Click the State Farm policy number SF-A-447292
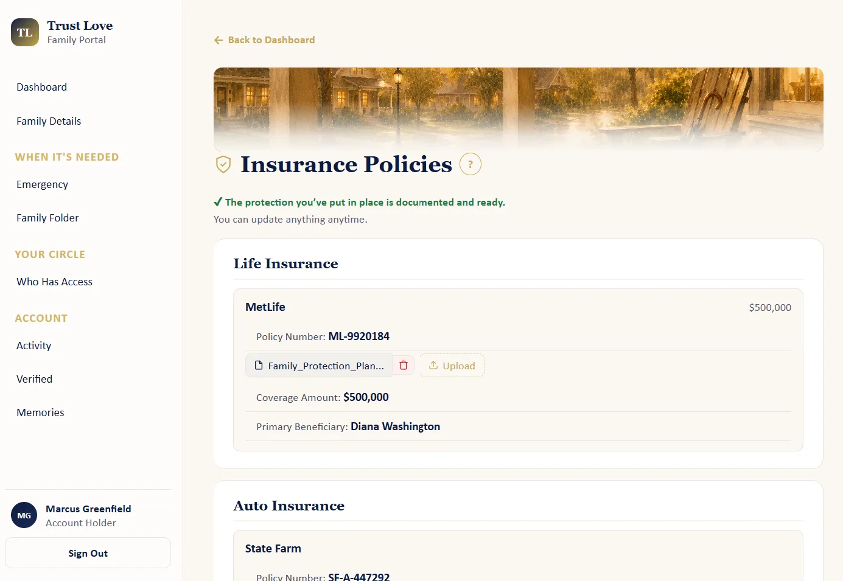Viewport: 843px width, 581px height. (359, 576)
